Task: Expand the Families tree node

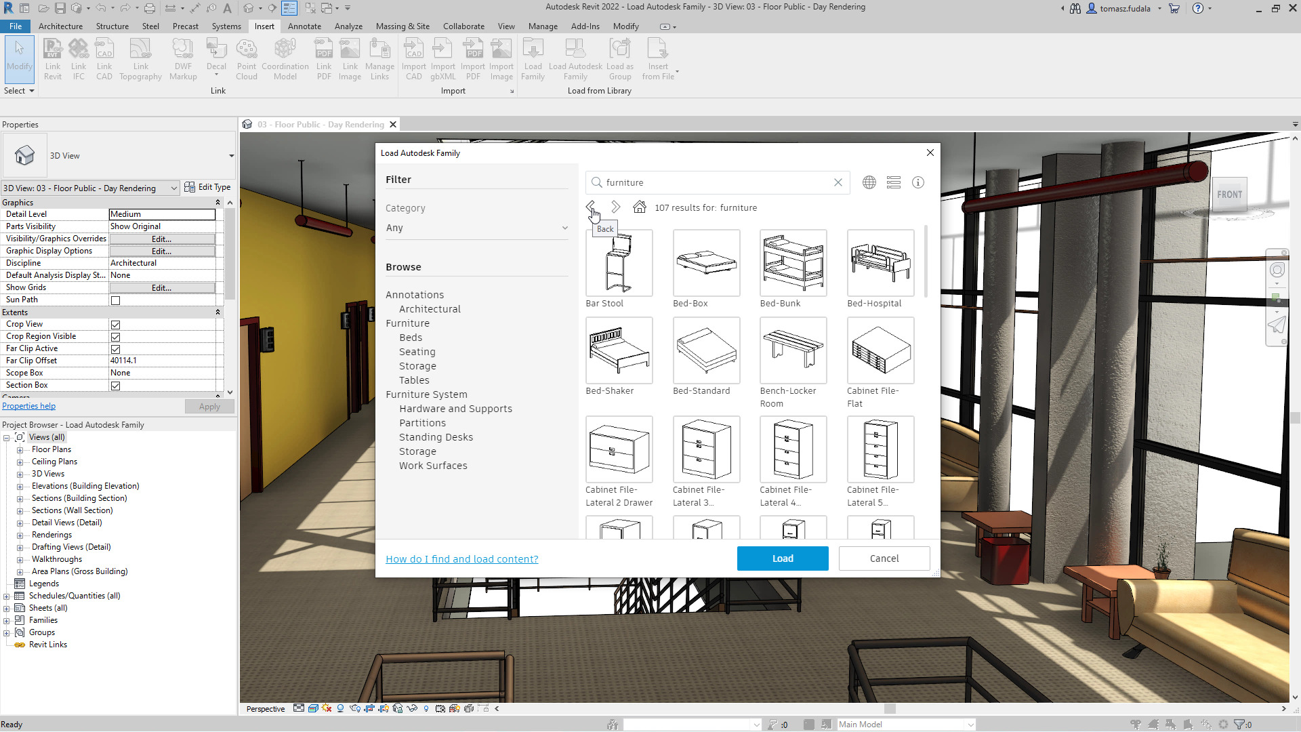Action: pyautogui.click(x=6, y=621)
